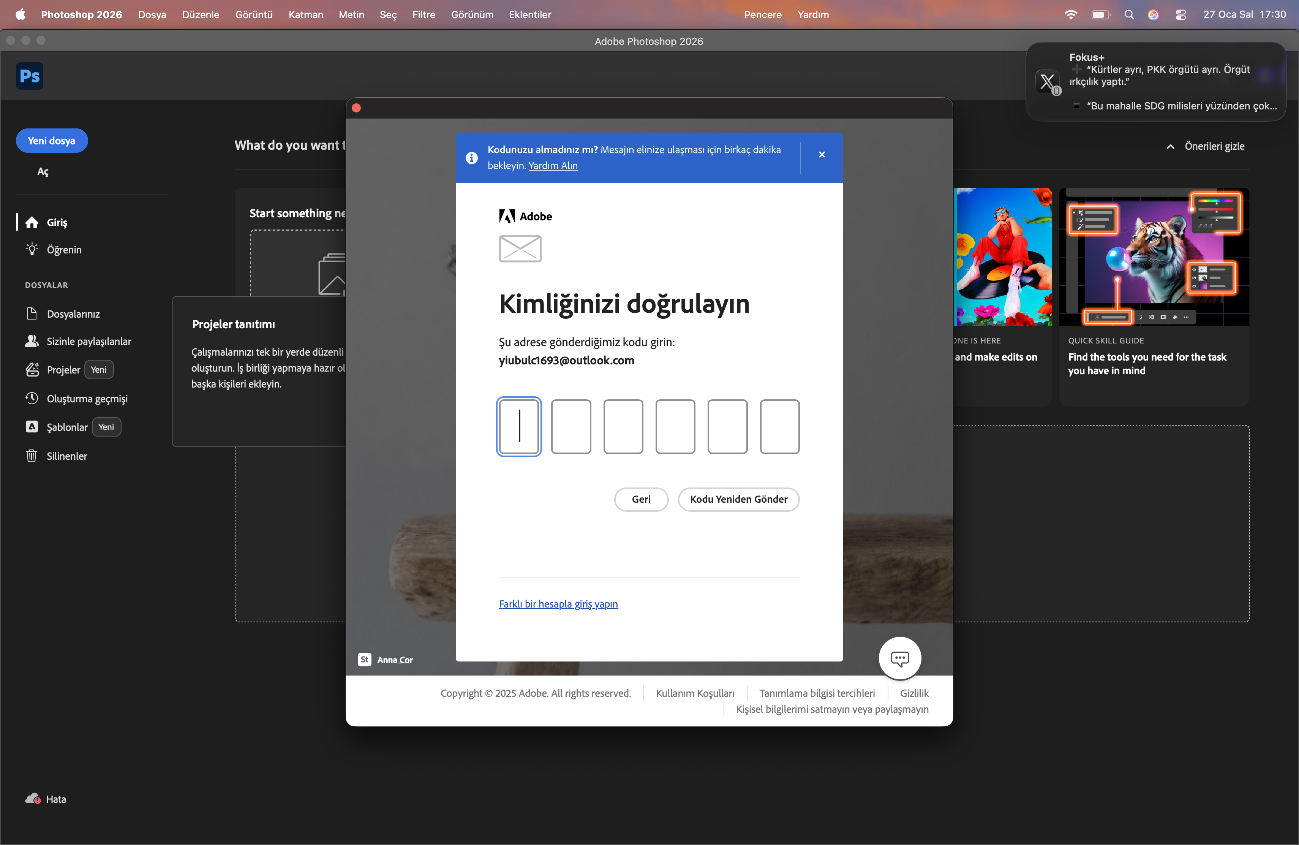Open Control Center icon

coord(1180,14)
